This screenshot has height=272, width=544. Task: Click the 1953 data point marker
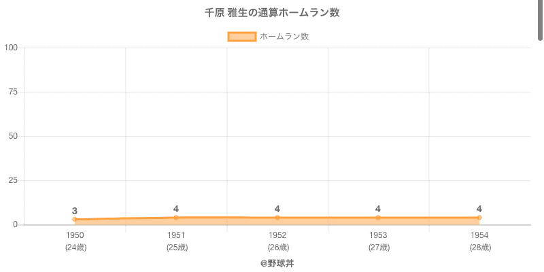pyautogui.click(x=378, y=218)
